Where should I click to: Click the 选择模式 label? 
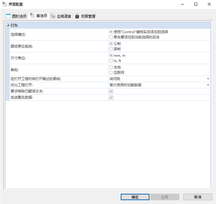pos(18,34)
